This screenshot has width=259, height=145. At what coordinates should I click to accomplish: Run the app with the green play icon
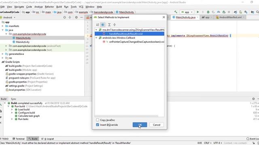pos(197,12)
